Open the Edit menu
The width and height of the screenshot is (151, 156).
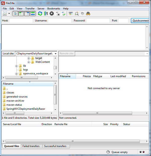(x=12, y=9)
